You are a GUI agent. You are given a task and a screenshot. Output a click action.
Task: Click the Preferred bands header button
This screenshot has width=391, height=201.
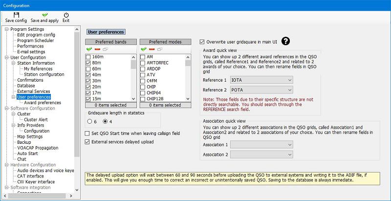(111, 42)
